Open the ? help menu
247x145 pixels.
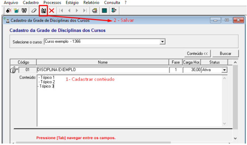126,3
